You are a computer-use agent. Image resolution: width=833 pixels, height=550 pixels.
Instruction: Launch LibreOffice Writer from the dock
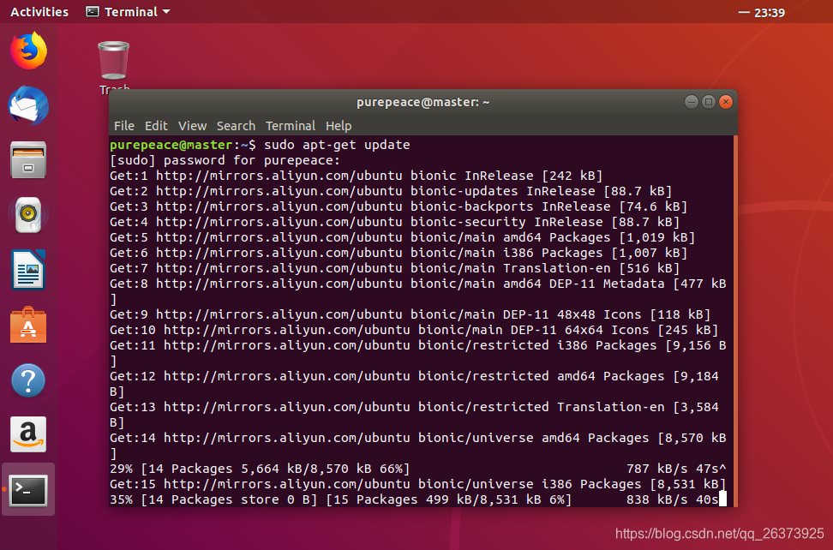(28, 270)
